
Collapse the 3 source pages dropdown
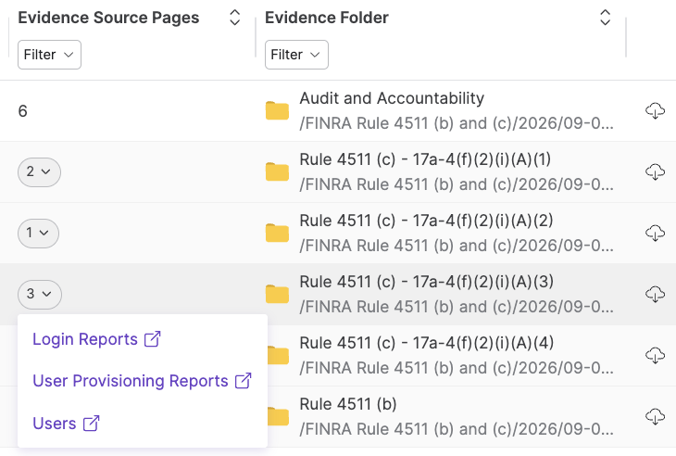[39, 295]
